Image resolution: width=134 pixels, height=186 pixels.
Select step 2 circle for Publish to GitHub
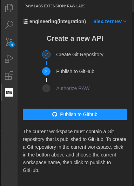pos(46,71)
